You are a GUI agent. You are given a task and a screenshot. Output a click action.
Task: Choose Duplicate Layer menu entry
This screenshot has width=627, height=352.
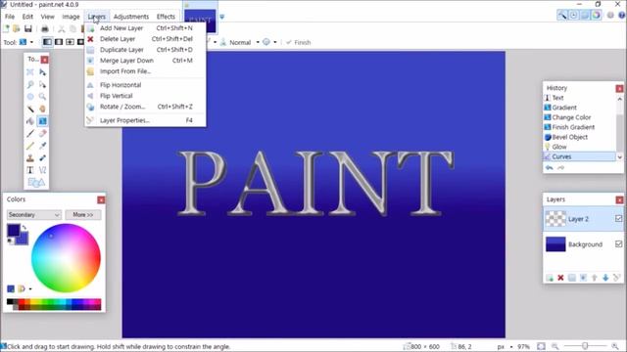146,50
